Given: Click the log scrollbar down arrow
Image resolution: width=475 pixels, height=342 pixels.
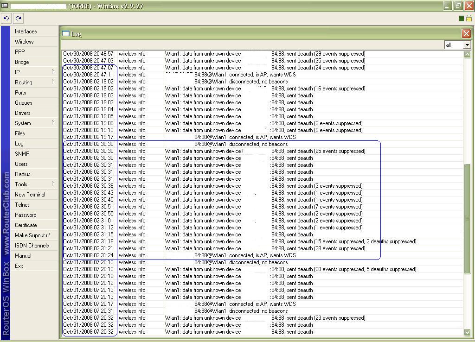Looking at the screenshot, I should pos(468,332).
